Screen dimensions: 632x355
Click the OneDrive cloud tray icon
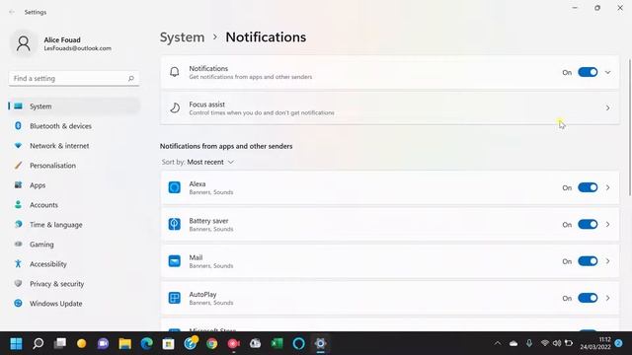[513, 343]
